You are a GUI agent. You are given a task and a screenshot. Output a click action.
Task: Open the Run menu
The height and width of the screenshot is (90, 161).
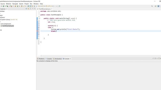pyautogui.click(x=31, y=4)
